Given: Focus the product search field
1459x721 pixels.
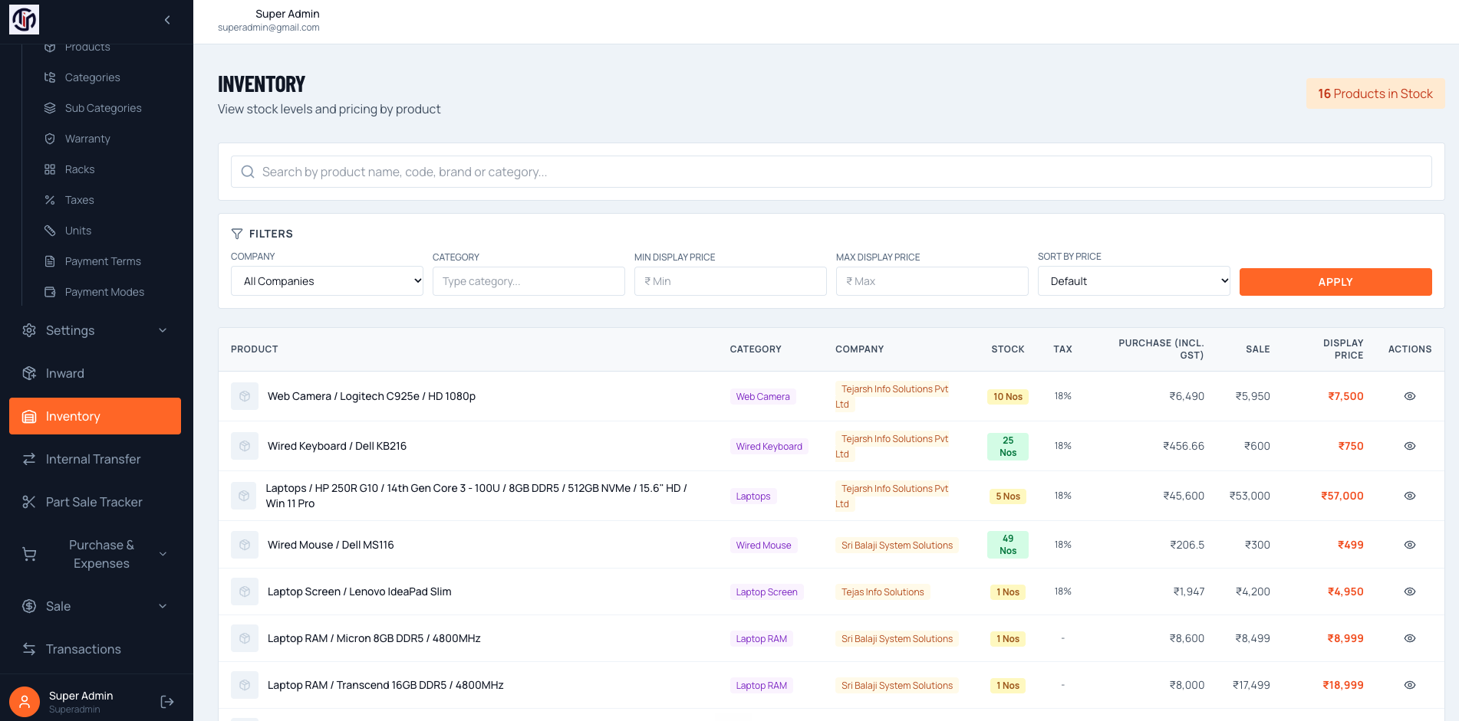Looking at the screenshot, I should click(832, 172).
